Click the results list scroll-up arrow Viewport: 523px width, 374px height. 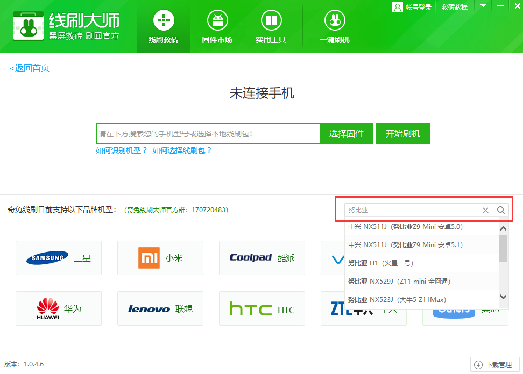pyautogui.click(x=503, y=228)
